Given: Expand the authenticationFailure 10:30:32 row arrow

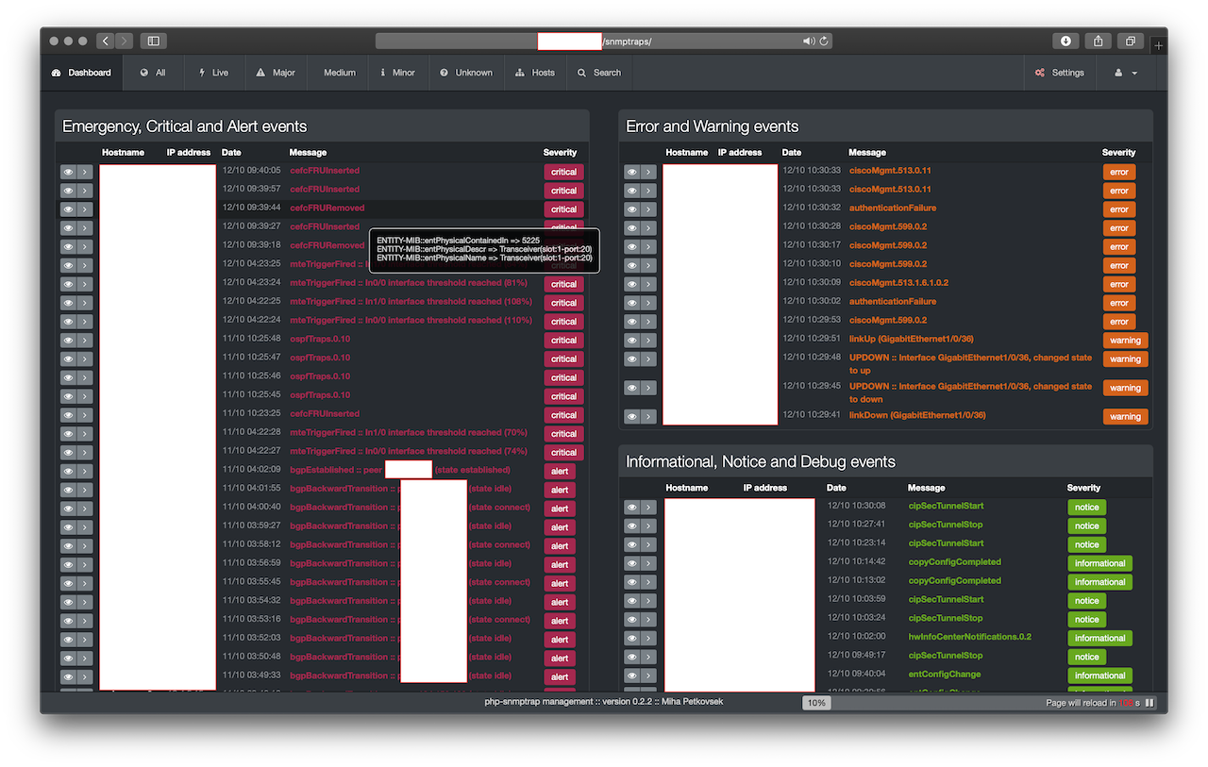Looking at the screenshot, I should coord(648,209).
